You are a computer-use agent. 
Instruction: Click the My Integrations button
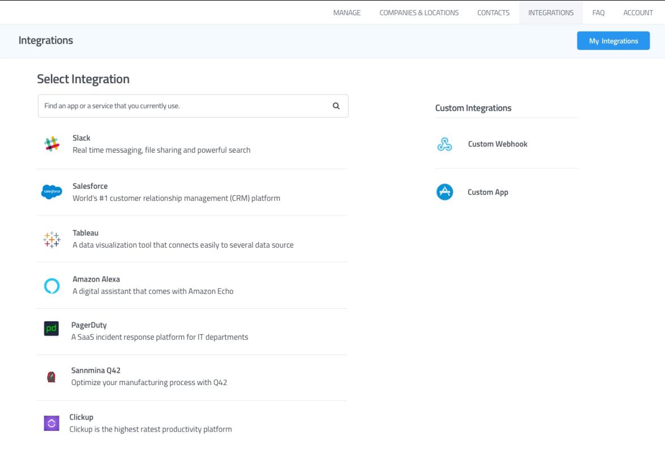coord(613,41)
